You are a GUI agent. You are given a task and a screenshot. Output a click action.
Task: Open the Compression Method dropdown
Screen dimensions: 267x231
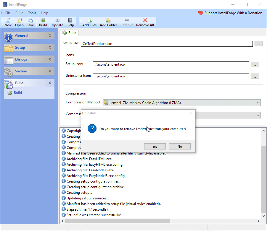[181, 103]
